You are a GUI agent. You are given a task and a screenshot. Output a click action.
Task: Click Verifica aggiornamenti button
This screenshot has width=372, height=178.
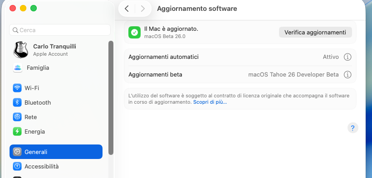[x=315, y=32]
